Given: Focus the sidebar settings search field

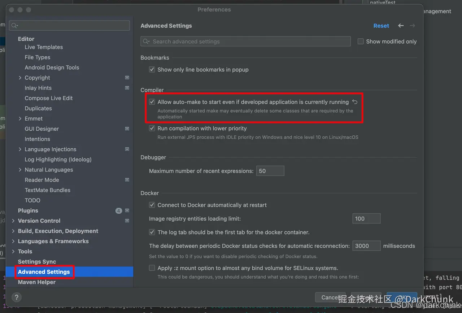Looking at the screenshot, I should coord(69,26).
